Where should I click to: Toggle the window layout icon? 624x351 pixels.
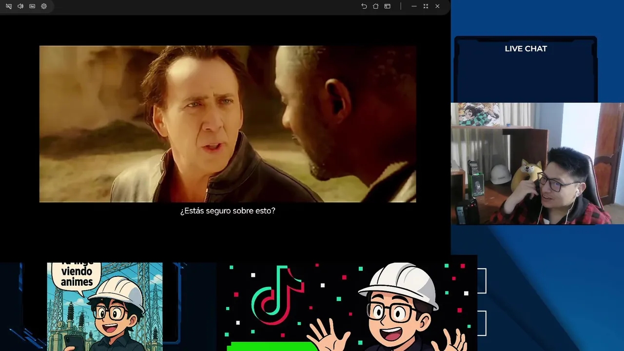388,6
